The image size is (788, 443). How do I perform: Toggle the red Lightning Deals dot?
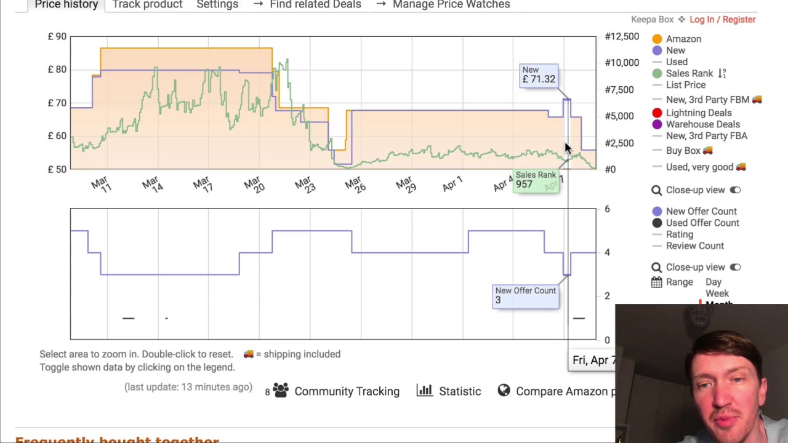pos(657,113)
